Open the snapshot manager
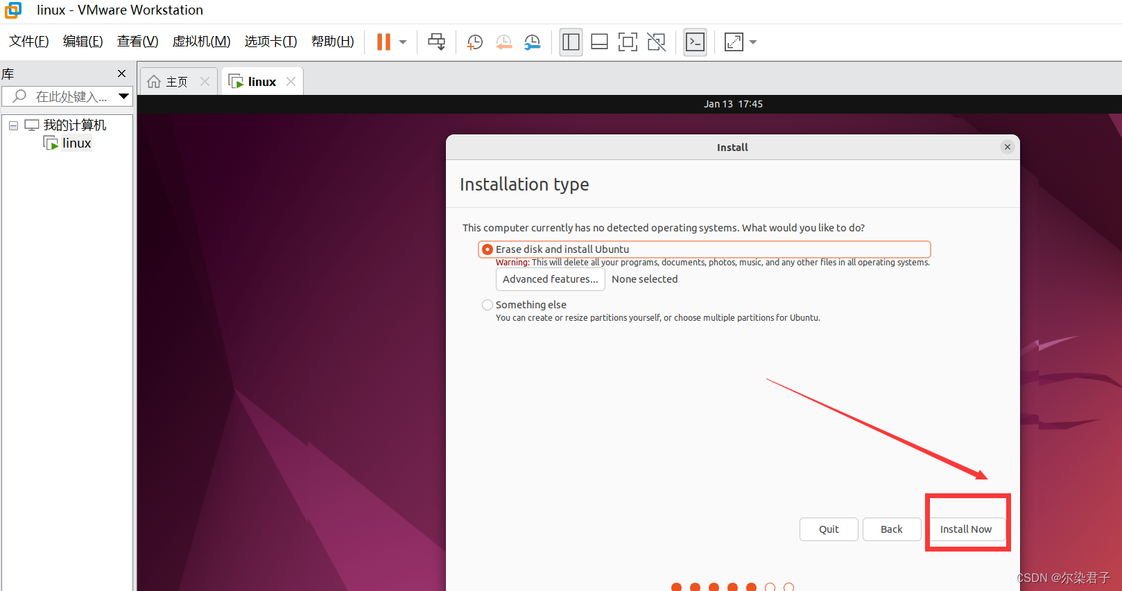The height and width of the screenshot is (591, 1122). (x=533, y=42)
